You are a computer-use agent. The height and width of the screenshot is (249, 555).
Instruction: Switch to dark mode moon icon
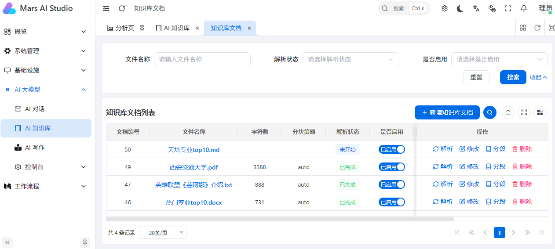click(x=460, y=8)
